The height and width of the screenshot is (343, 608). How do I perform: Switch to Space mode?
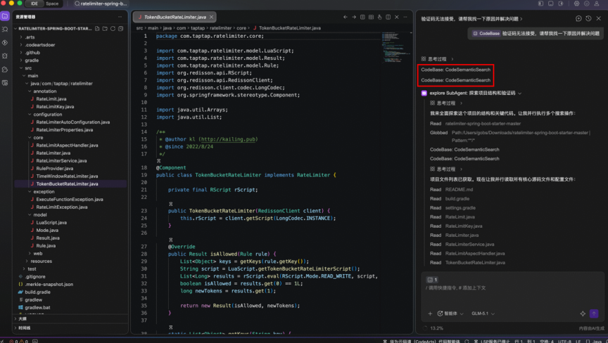(x=52, y=4)
